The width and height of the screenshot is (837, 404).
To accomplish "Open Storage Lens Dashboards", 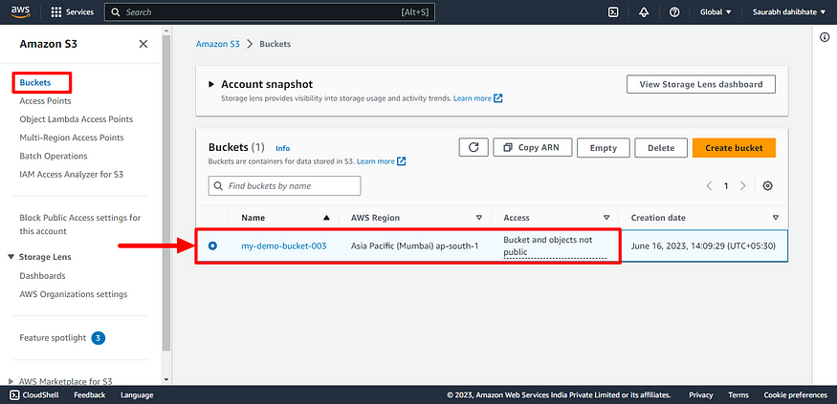I will (x=42, y=276).
